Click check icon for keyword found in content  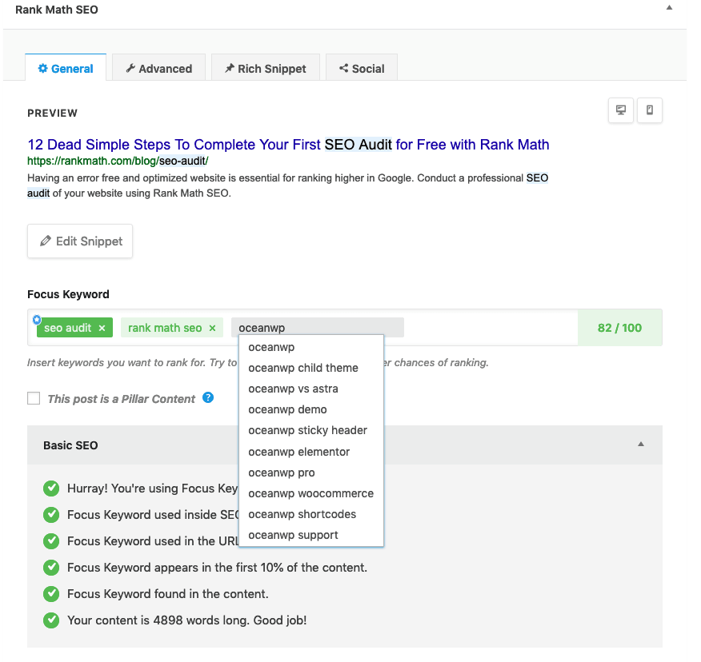tap(51, 594)
